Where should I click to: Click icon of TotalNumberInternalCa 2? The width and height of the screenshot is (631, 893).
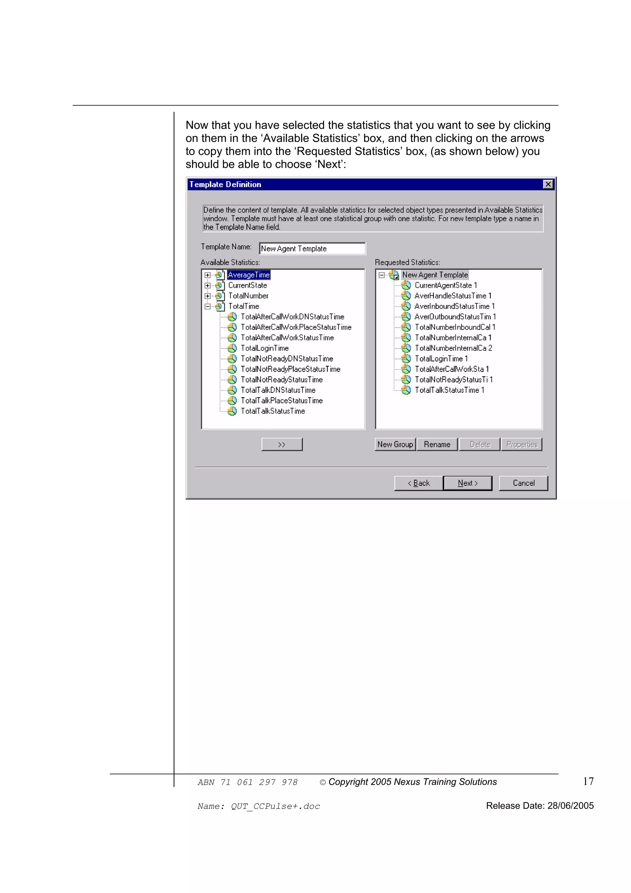pyautogui.click(x=406, y=348)
